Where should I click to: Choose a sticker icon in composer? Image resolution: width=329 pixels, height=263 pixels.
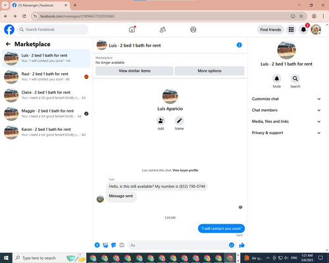click(x=114, y=245)
